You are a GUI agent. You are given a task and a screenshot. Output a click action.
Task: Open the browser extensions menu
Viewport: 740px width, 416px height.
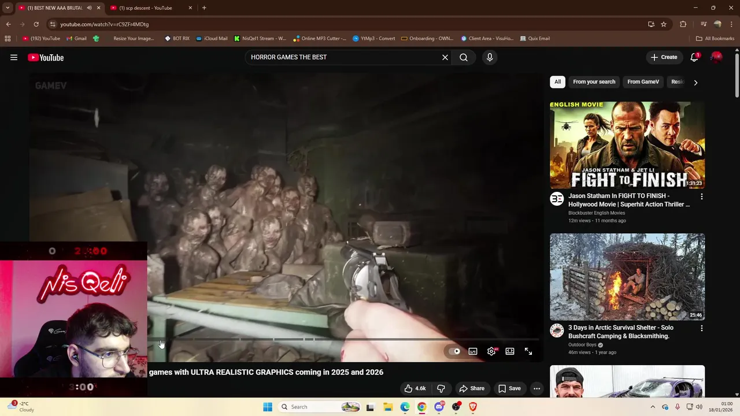pyautogui.click(x=683, y=24)
